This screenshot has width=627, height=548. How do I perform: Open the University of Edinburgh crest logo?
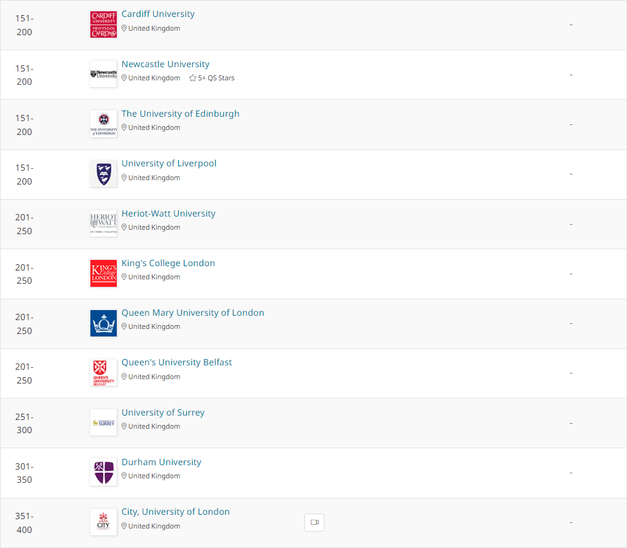point(104,124)
